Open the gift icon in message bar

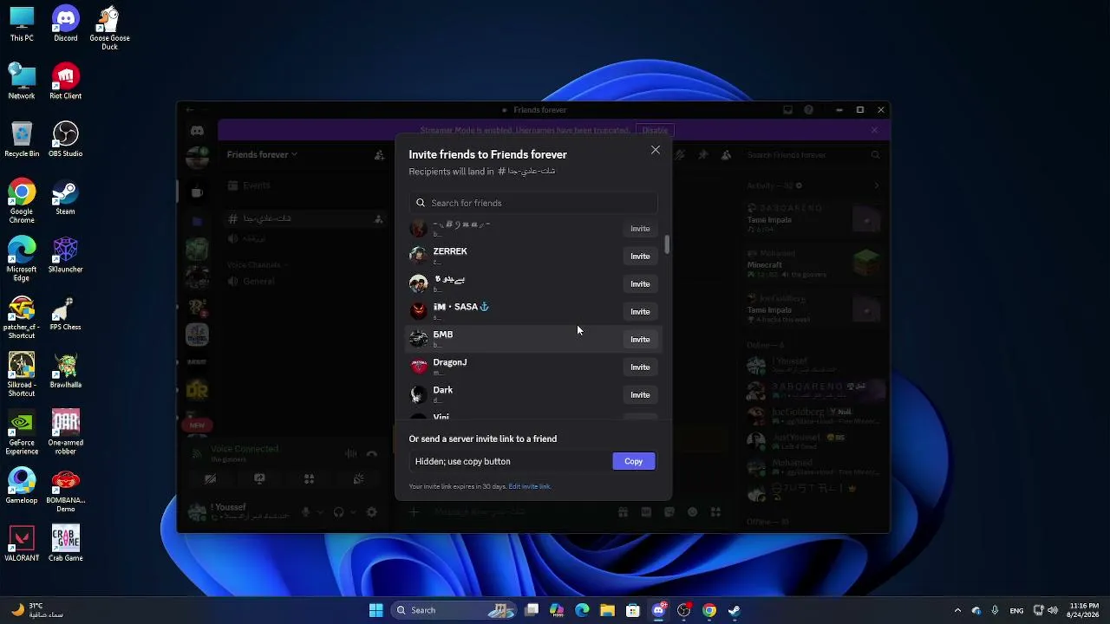(623, 512)
